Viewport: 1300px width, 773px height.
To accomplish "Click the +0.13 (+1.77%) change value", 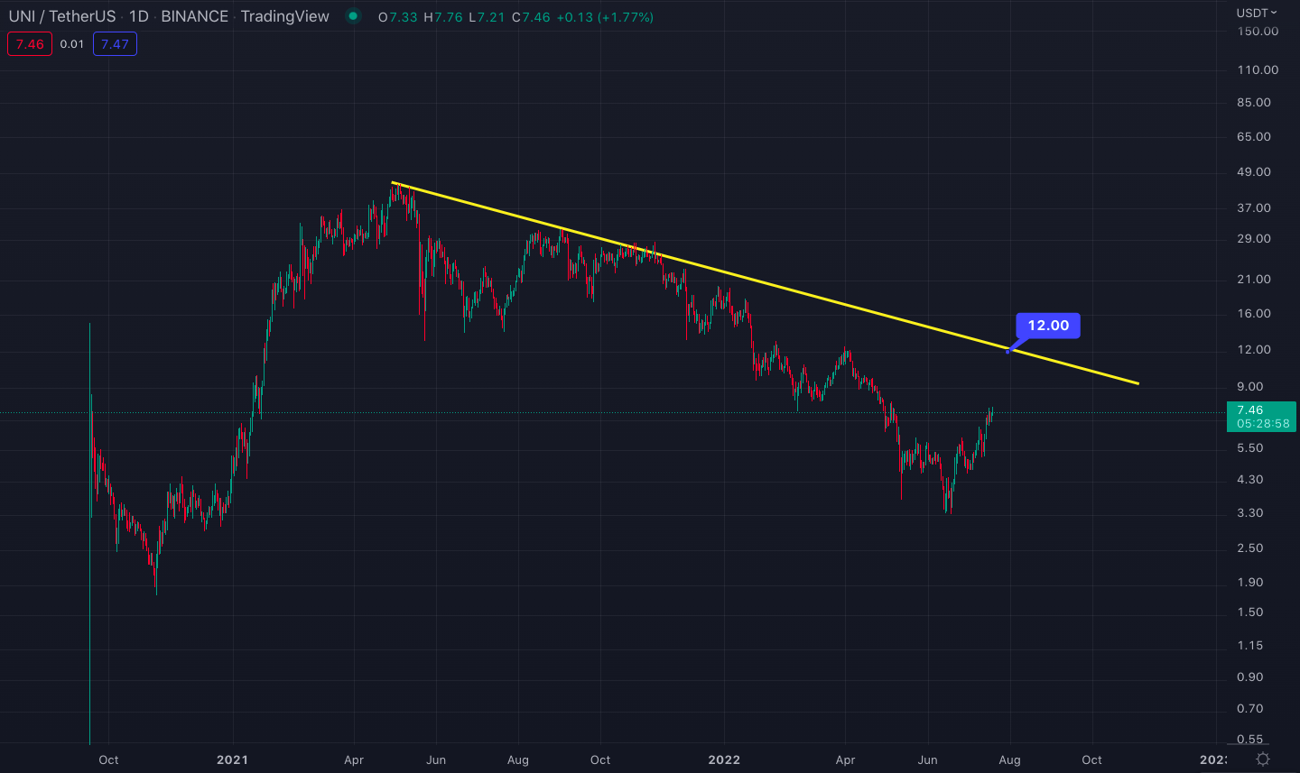I will [x=604, y=17].
